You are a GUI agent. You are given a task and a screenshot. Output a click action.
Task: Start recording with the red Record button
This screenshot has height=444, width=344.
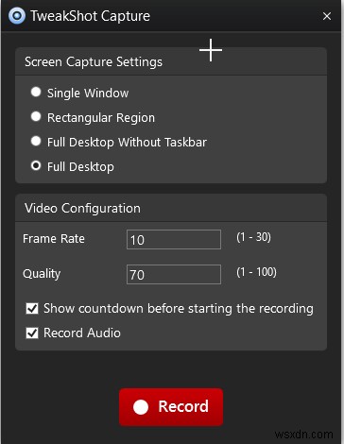pyautogui.click(x=171, y=407)
